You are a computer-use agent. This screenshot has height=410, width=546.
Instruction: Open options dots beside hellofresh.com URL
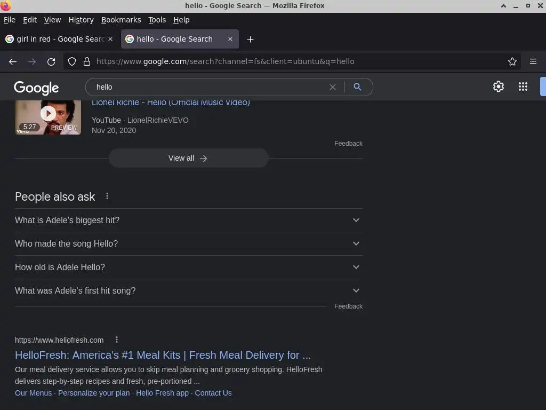(117, 340)
